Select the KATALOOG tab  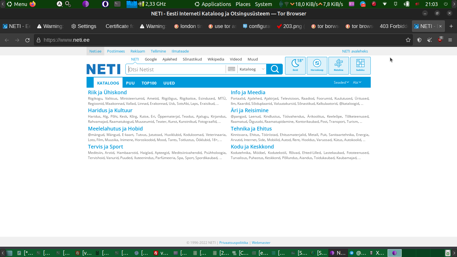pyautogui.click(x=108, y=83)
